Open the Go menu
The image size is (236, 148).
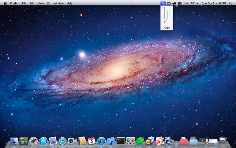[49, 3]
